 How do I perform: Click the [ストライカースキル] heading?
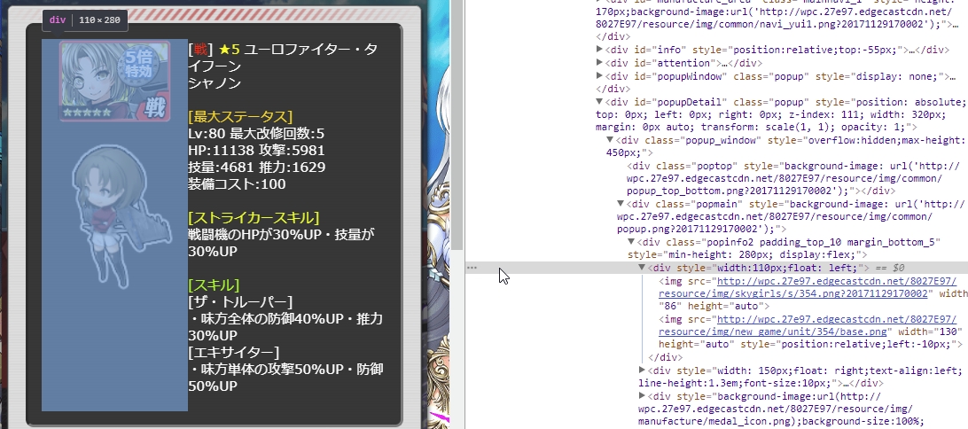click(254, 218)
